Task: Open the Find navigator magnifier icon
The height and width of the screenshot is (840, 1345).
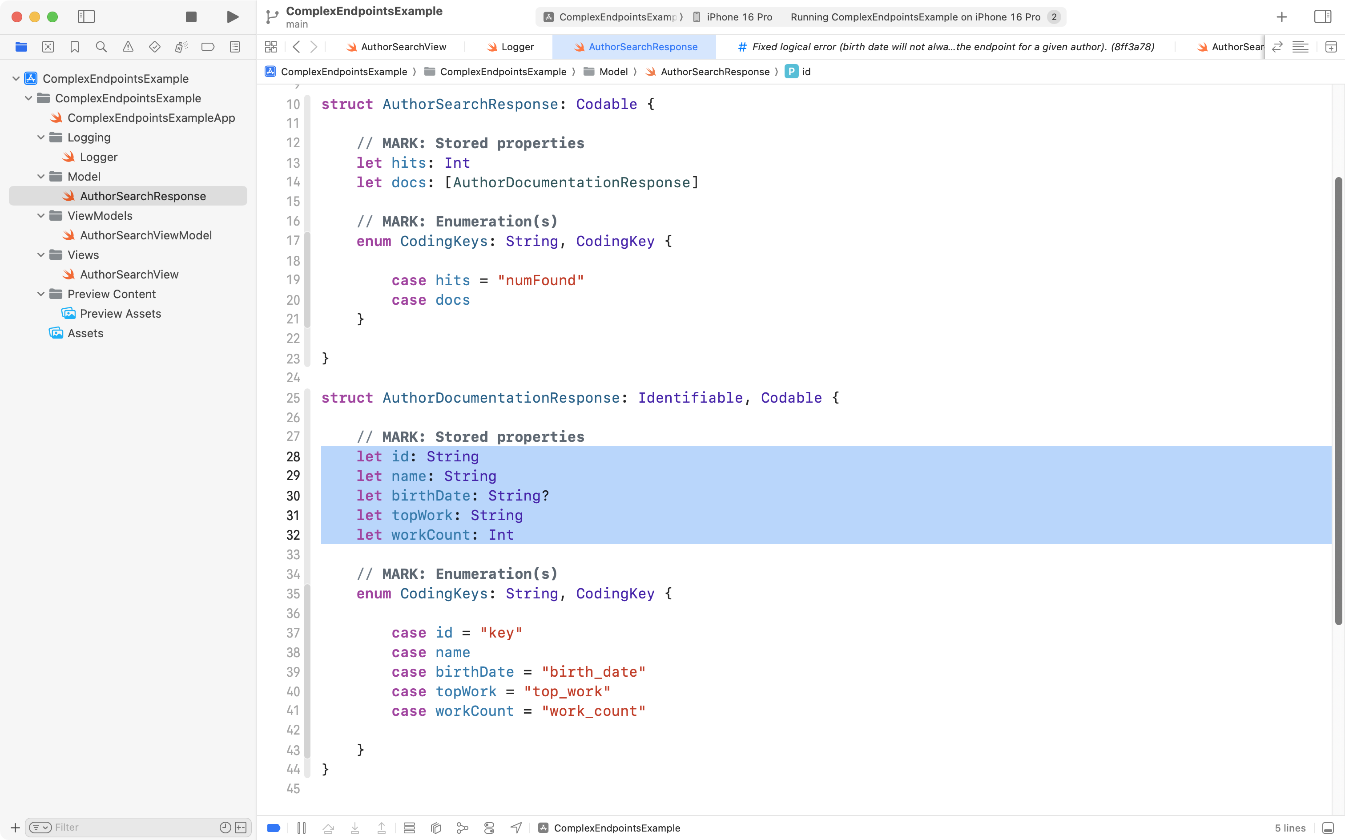Action: tap(101, 47)
